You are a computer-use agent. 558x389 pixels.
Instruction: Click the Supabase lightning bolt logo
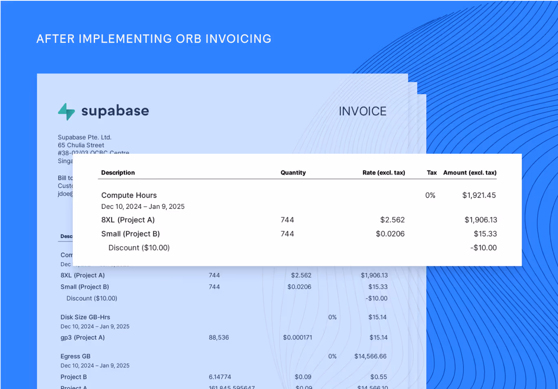(x=66, y=111)
